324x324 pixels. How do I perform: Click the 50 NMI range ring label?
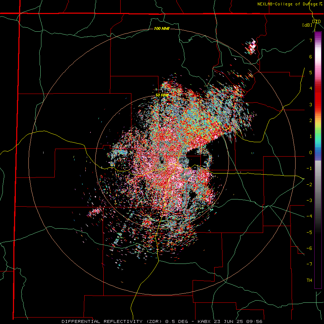tap(162, 95)
